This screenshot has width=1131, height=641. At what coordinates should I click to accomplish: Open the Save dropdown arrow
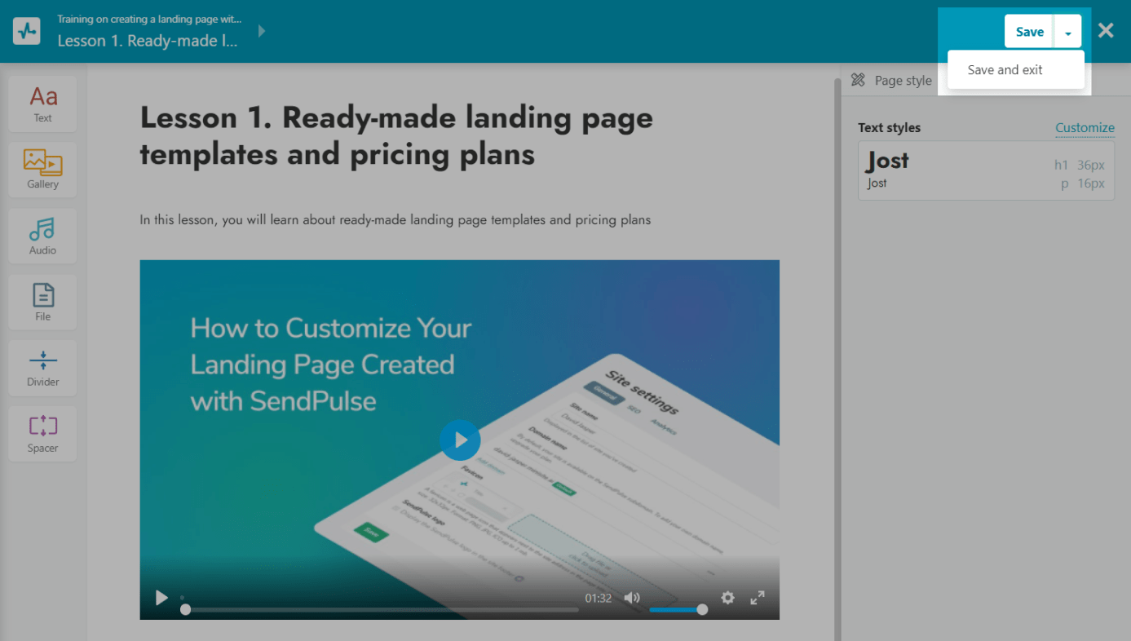[1067, 32]
